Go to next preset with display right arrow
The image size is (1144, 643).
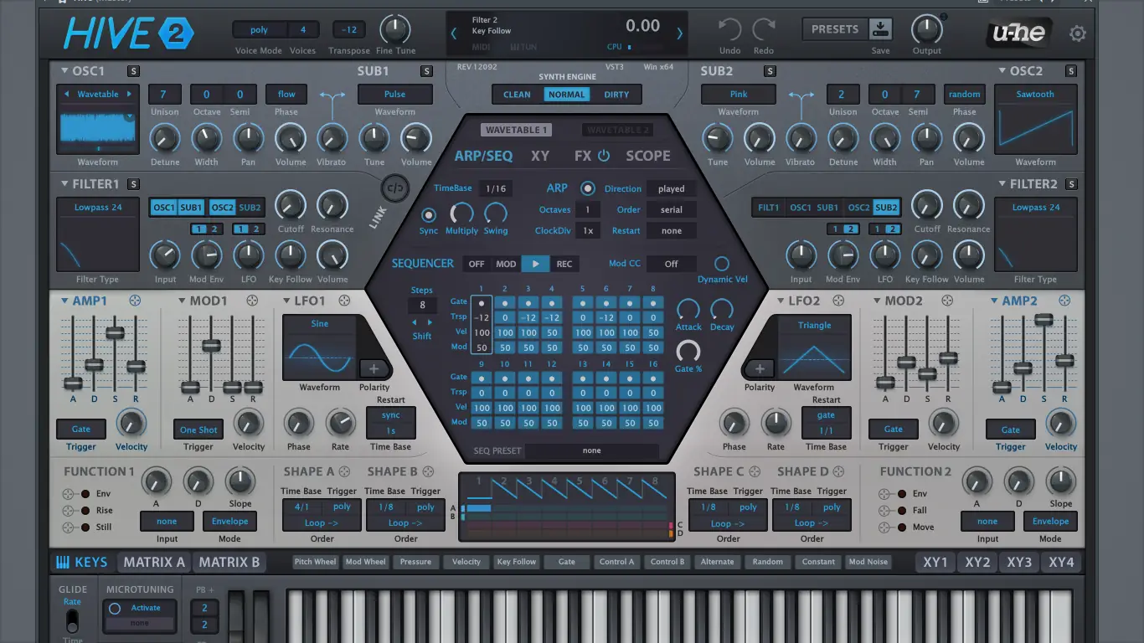(x=680, y=33)
